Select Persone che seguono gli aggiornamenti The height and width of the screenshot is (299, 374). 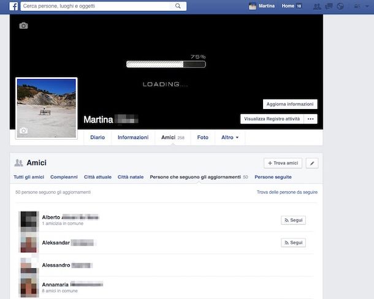199,177
